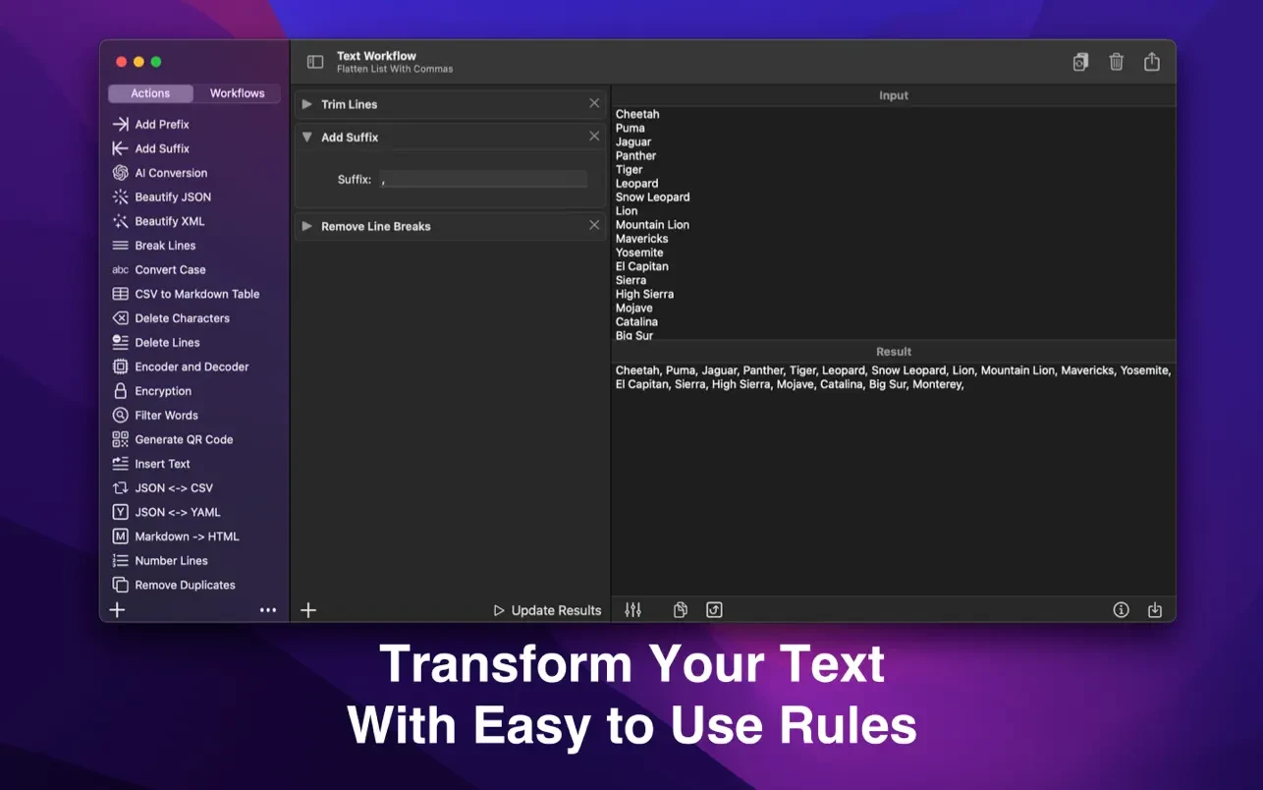Show workflow info via the info icon
This screenshot has height=790, width=1263.
coord(1121,609)
